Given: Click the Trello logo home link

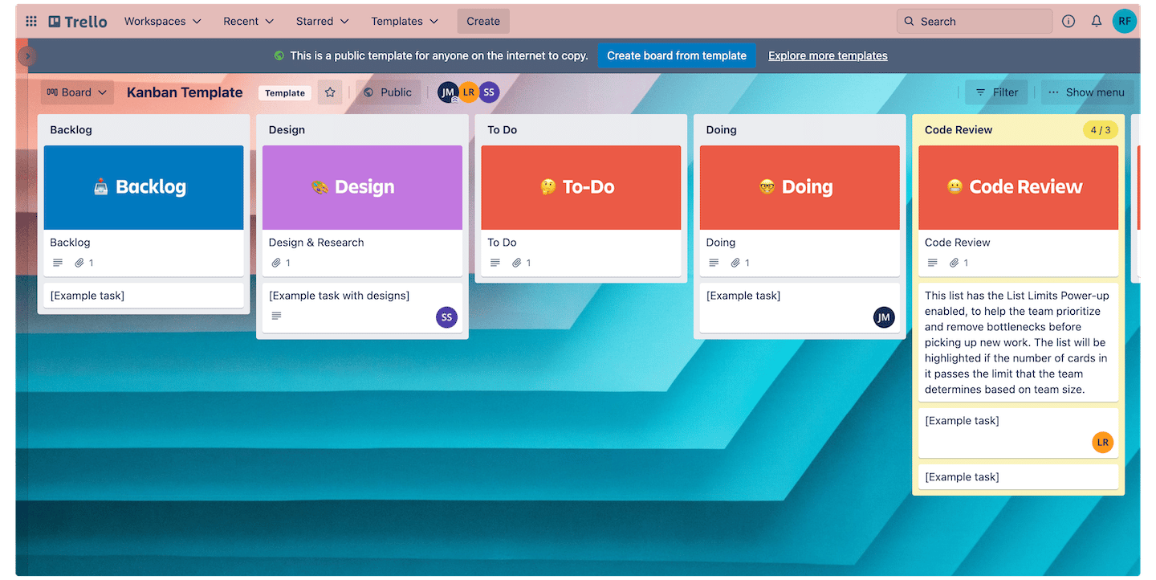Looking at the screenshot, I should click(78, 22).
